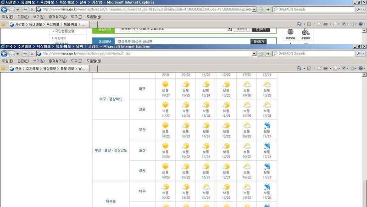Click Home icon in 시간별 window toolbar
The height and width of the screenshot is (207, 367).
tap(299, 24)
